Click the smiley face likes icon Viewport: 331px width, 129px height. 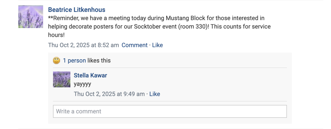(56, 61)
